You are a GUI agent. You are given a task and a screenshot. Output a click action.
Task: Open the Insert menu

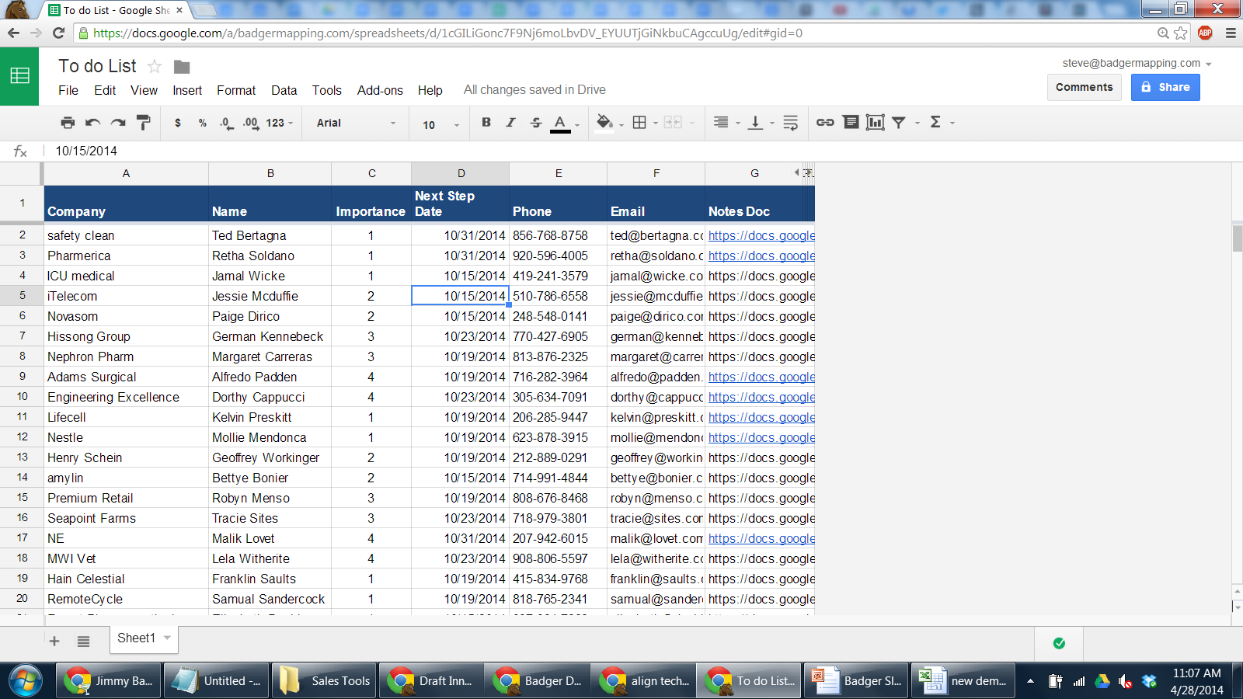(x=187, y=90)
